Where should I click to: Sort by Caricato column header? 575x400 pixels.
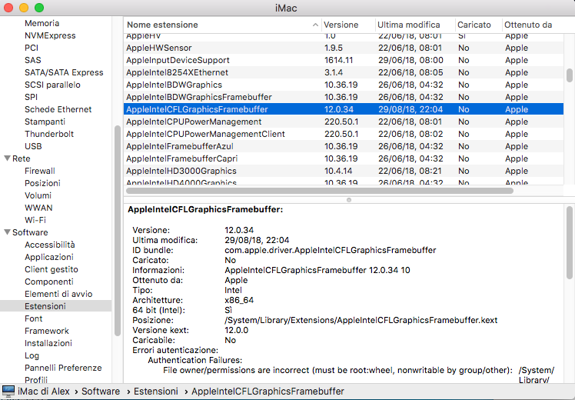479,25
